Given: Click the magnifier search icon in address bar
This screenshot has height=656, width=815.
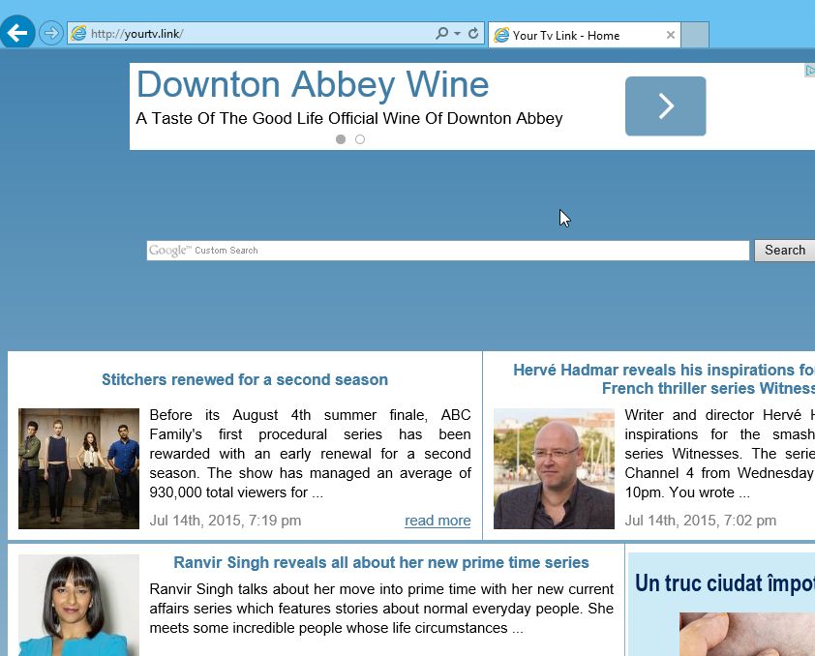Looking at the screenshot, I should [x=441, y=34].
